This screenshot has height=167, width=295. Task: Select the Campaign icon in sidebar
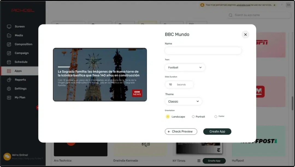tap(9, 53)
